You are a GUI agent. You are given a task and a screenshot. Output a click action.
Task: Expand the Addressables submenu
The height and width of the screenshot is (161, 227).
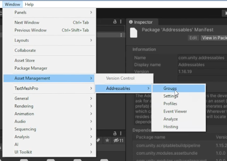point(124,88)
